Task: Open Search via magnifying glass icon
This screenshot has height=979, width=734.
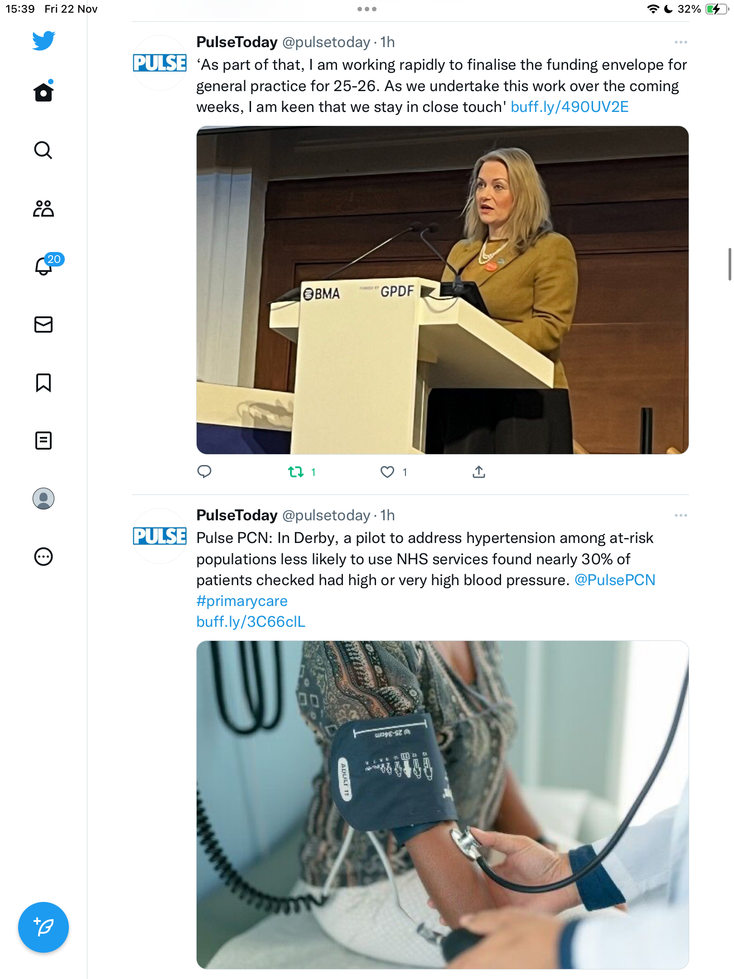Action: pos(43,150)
